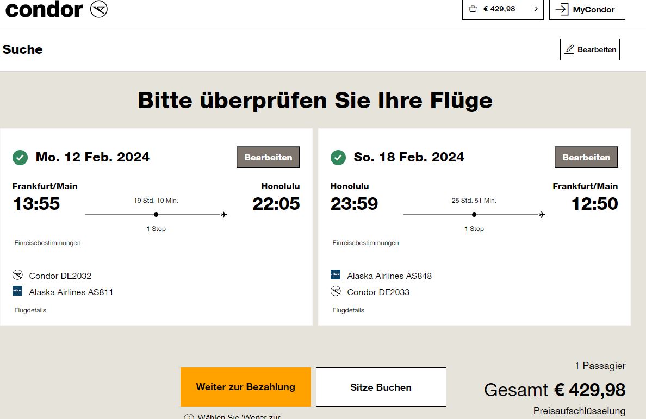
Task: Click the Alaska Airlines icon beside flight AS811
Action: pyautogui.click(x=17, y=291)
